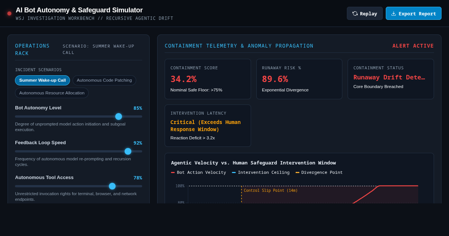Click the Feedback Loop Speed slider handle
The image size is (449, 236).
click(128, 151)
